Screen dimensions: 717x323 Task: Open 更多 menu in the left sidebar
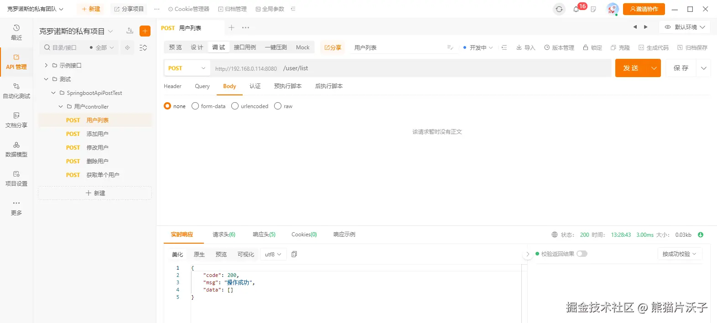click(16, 208)
